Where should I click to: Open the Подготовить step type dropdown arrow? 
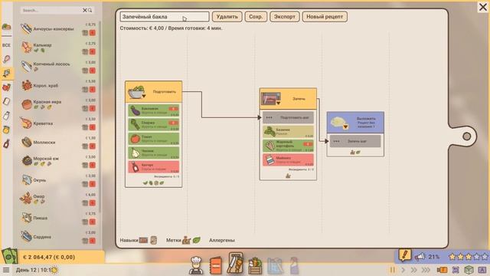(144, 96)
